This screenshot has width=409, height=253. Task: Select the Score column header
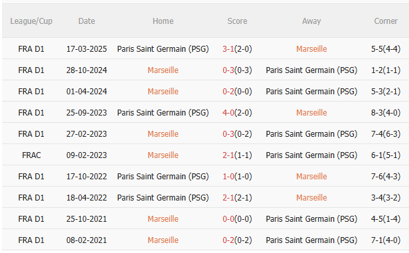point(237,21)
